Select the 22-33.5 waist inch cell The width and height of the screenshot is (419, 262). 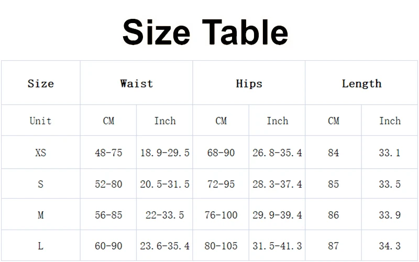click(x=165, y=215)
